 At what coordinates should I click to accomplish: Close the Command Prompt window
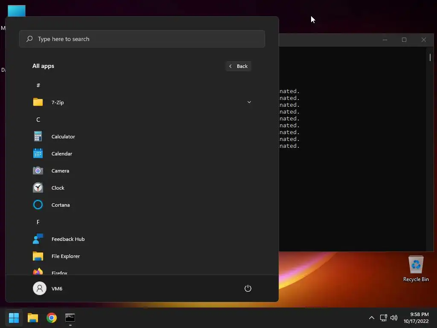[424, 40]
